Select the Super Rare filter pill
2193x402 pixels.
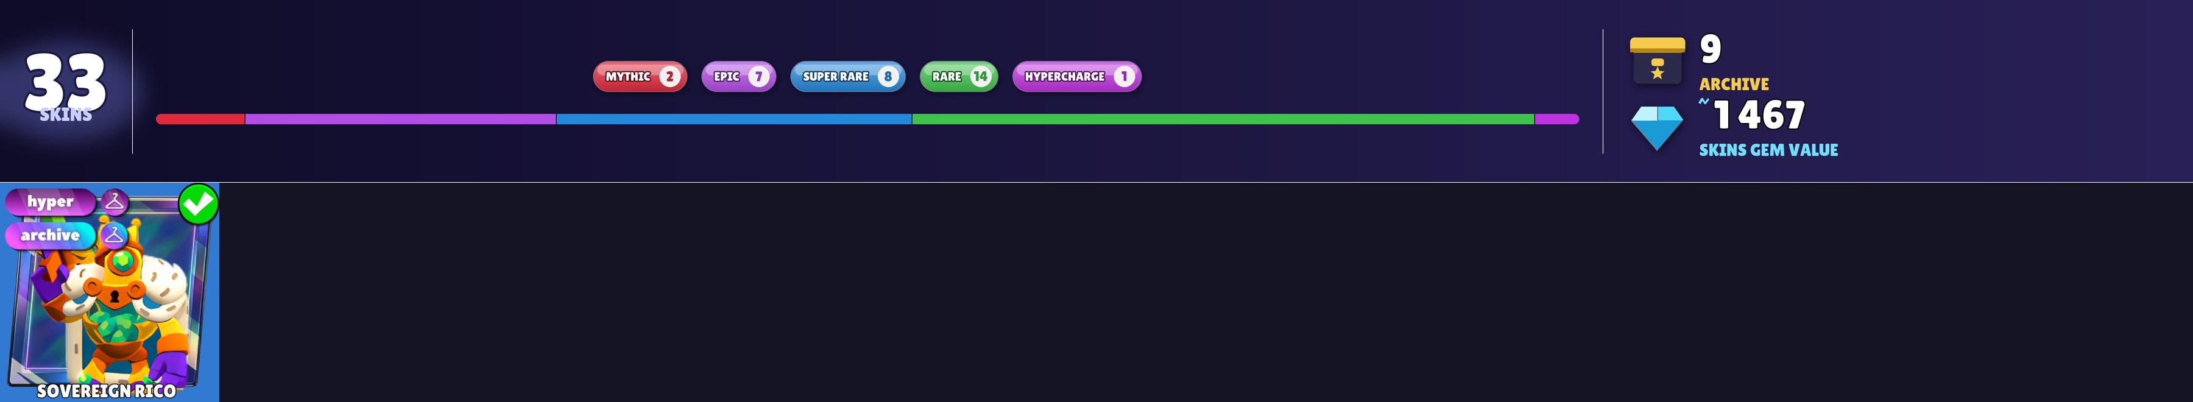coord(848,77)
